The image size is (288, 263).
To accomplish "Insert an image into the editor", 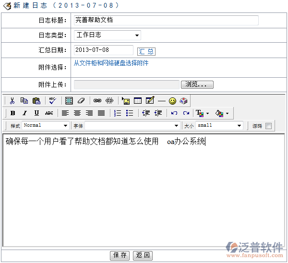I will pos(126,101).
